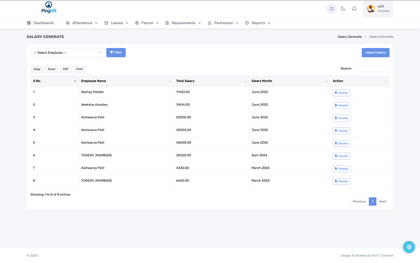Open Payslip for YOGESH JHARBADE April 2024
The width and height of the screenshot is (420, 263).
click(341, 156)
